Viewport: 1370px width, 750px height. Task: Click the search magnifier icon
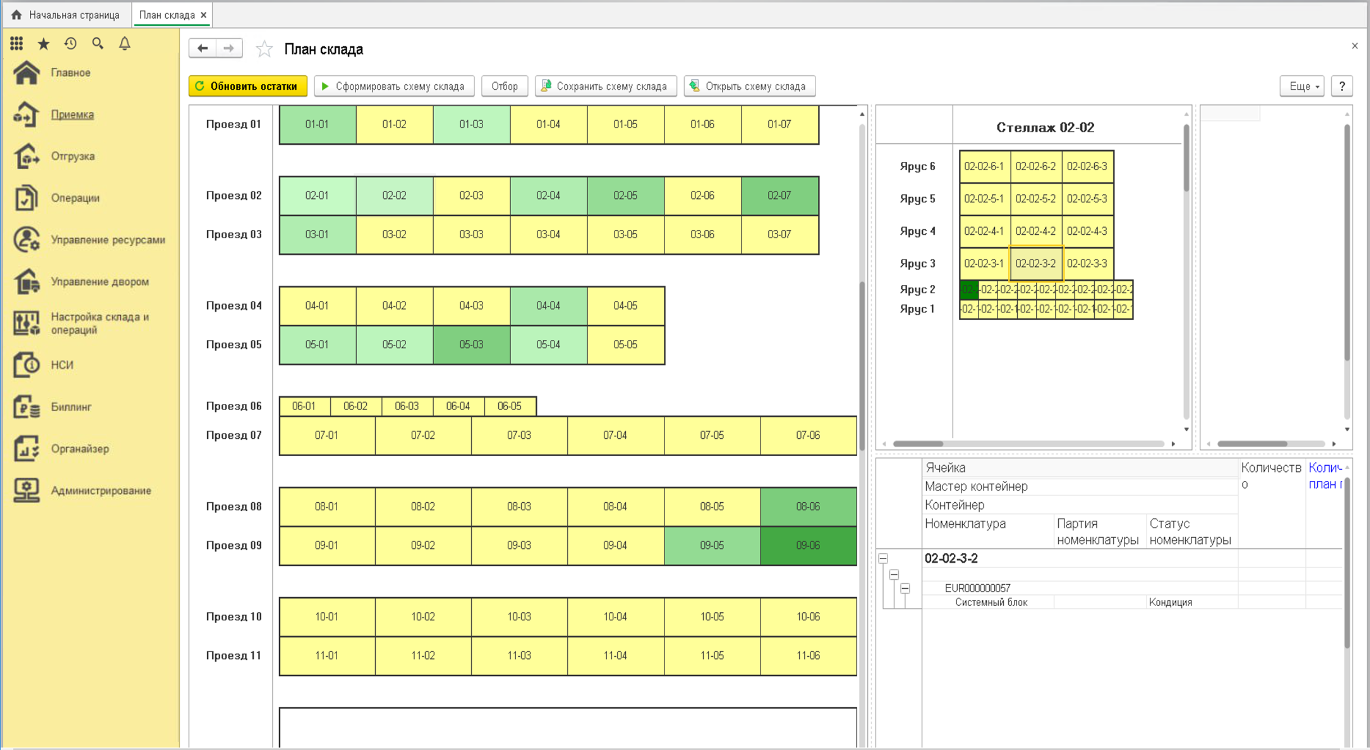point(98,43)
